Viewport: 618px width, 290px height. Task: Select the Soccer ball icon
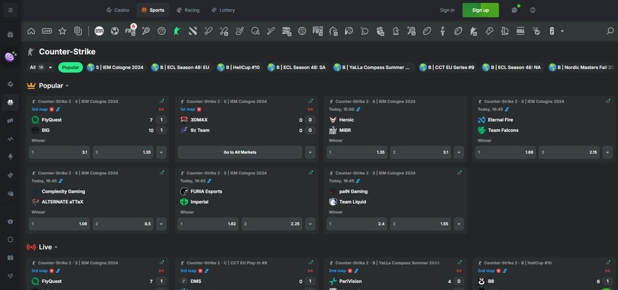pyautogui.click(x=115, y=31)
